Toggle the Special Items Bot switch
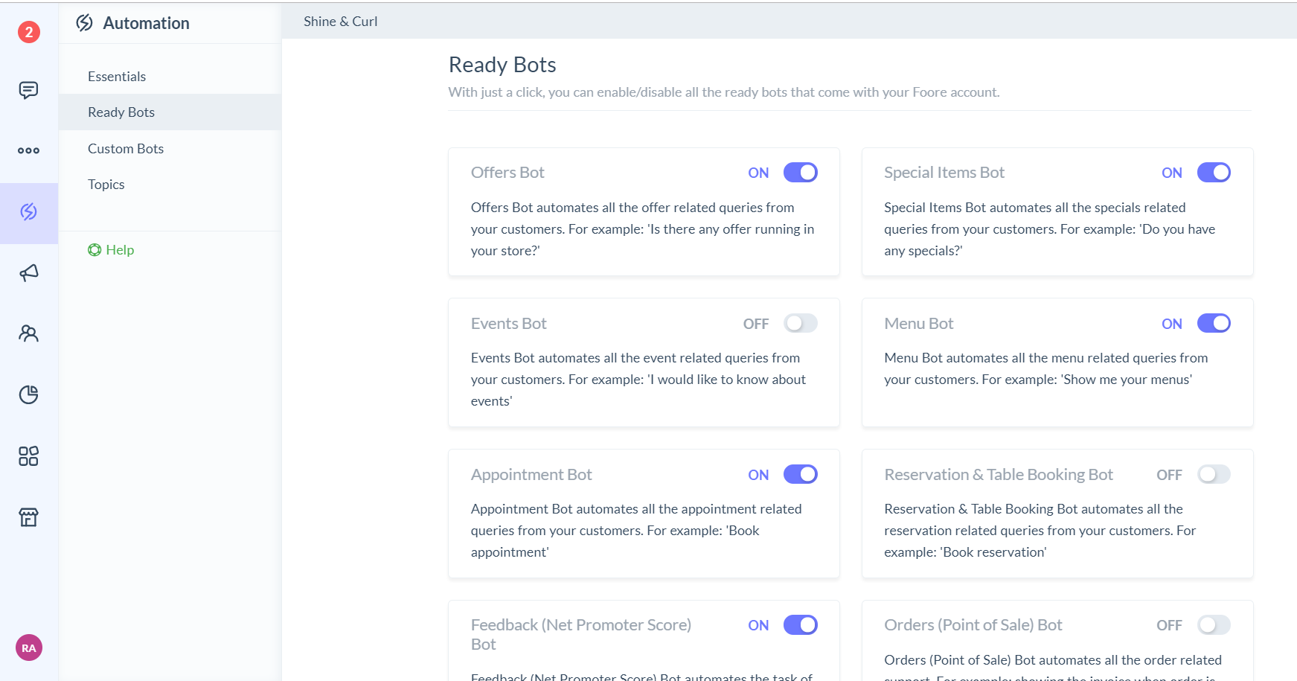This screenshot has width=1297, height=681. tap(1213, 173)
